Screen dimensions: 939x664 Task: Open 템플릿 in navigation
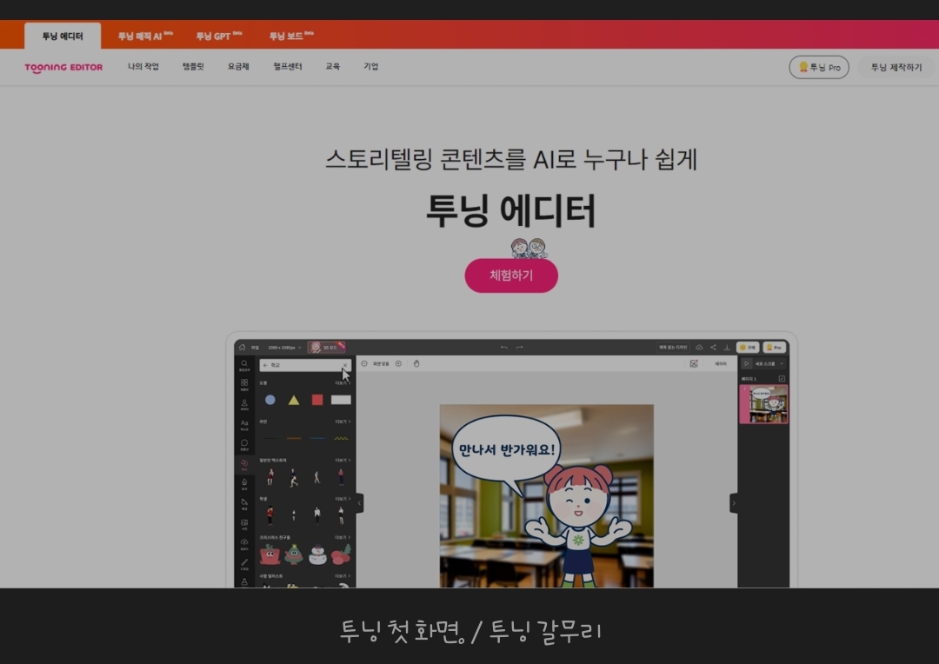193,66
